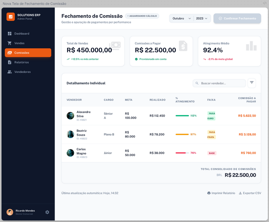Open the Outubro month dropdown

181,18
